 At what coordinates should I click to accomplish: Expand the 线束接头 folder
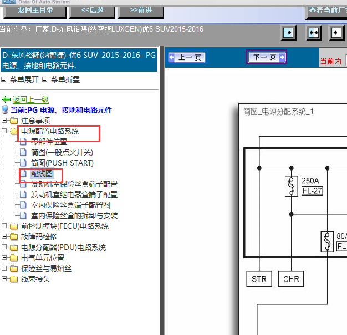pyautogui.click(x=4, y=279)
